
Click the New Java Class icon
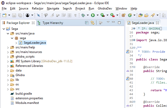pos(130,15)
